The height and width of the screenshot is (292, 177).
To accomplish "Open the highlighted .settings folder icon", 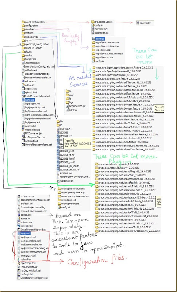I will (x=93, y=39).
